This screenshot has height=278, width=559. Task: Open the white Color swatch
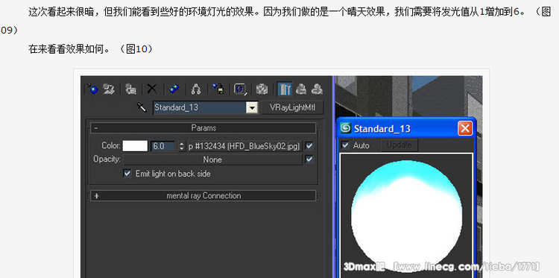pos(135,146)
